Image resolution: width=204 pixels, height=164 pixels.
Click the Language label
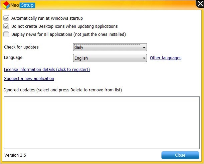tap(13, 58)
